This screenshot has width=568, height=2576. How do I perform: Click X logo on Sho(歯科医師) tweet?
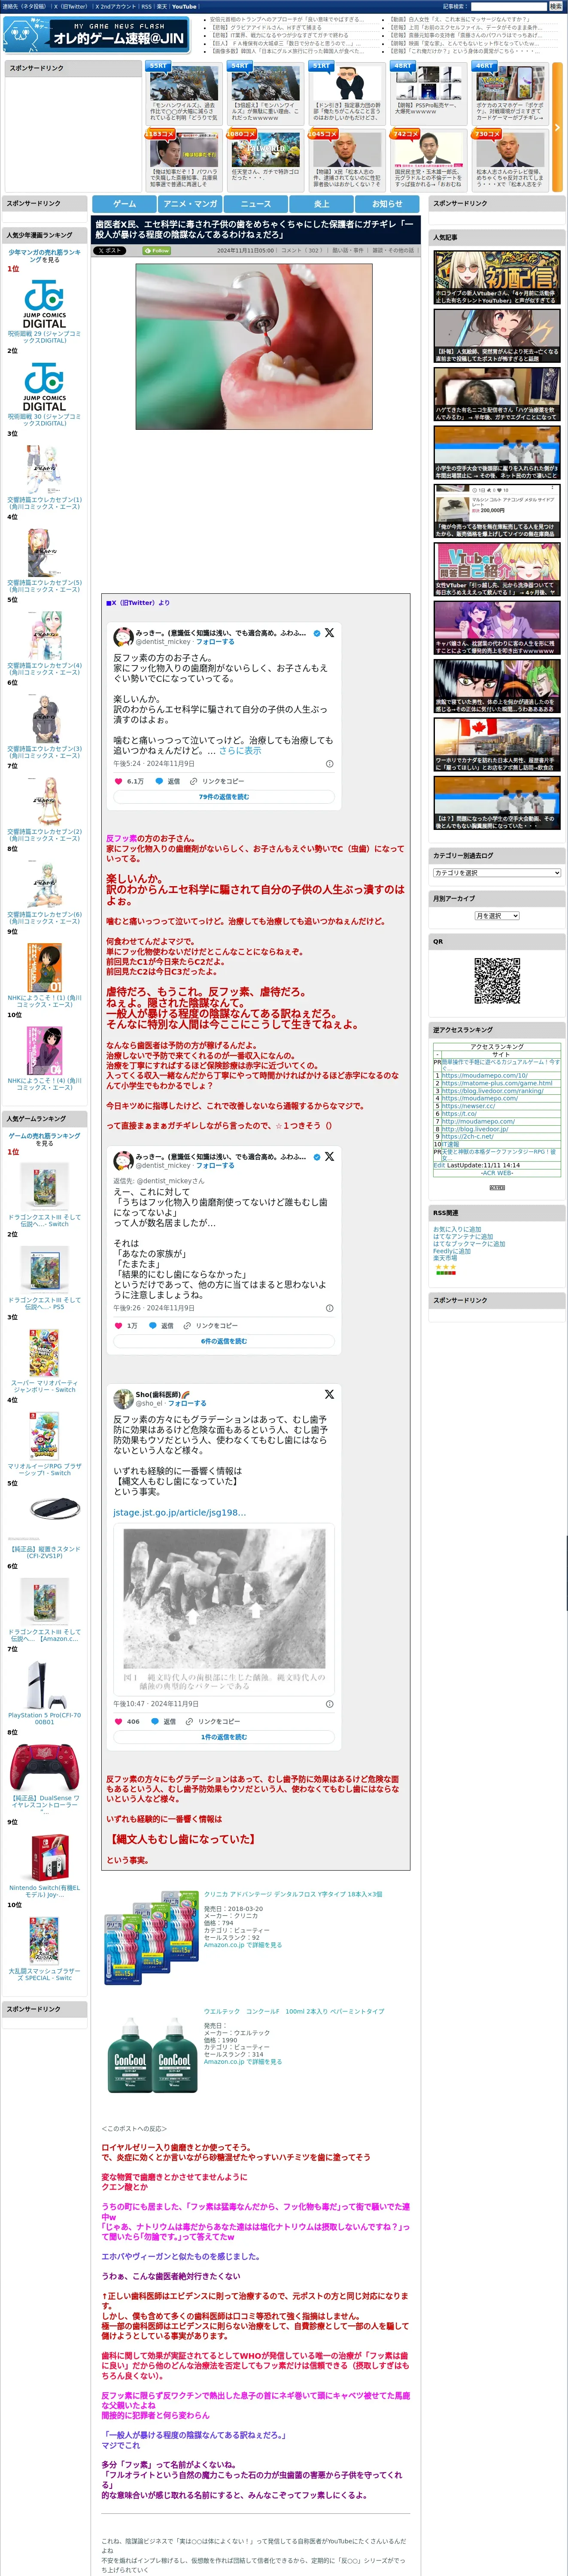click(x=329, y=1393)
